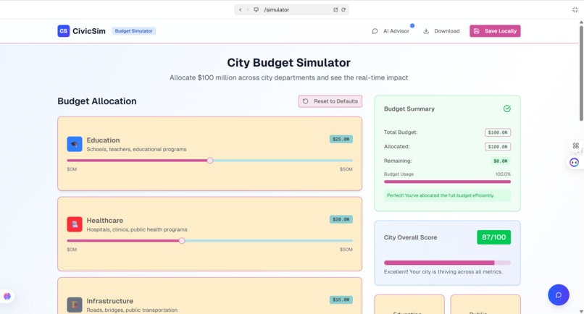The width and height of the screenshot is (584, 314).
Task: Download the budget report
Action: [441, 31]
